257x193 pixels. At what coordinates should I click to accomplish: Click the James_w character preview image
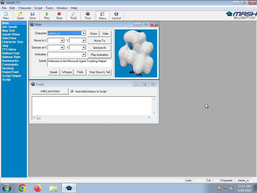(136, 53)
